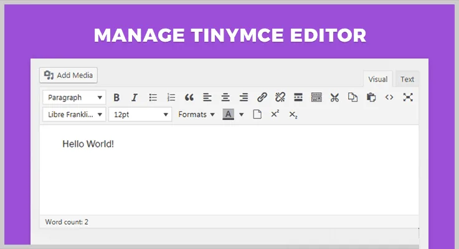Apply blockquote formatting
The image size is (459, 249).
pyautogui.click(x=189, y=98)
